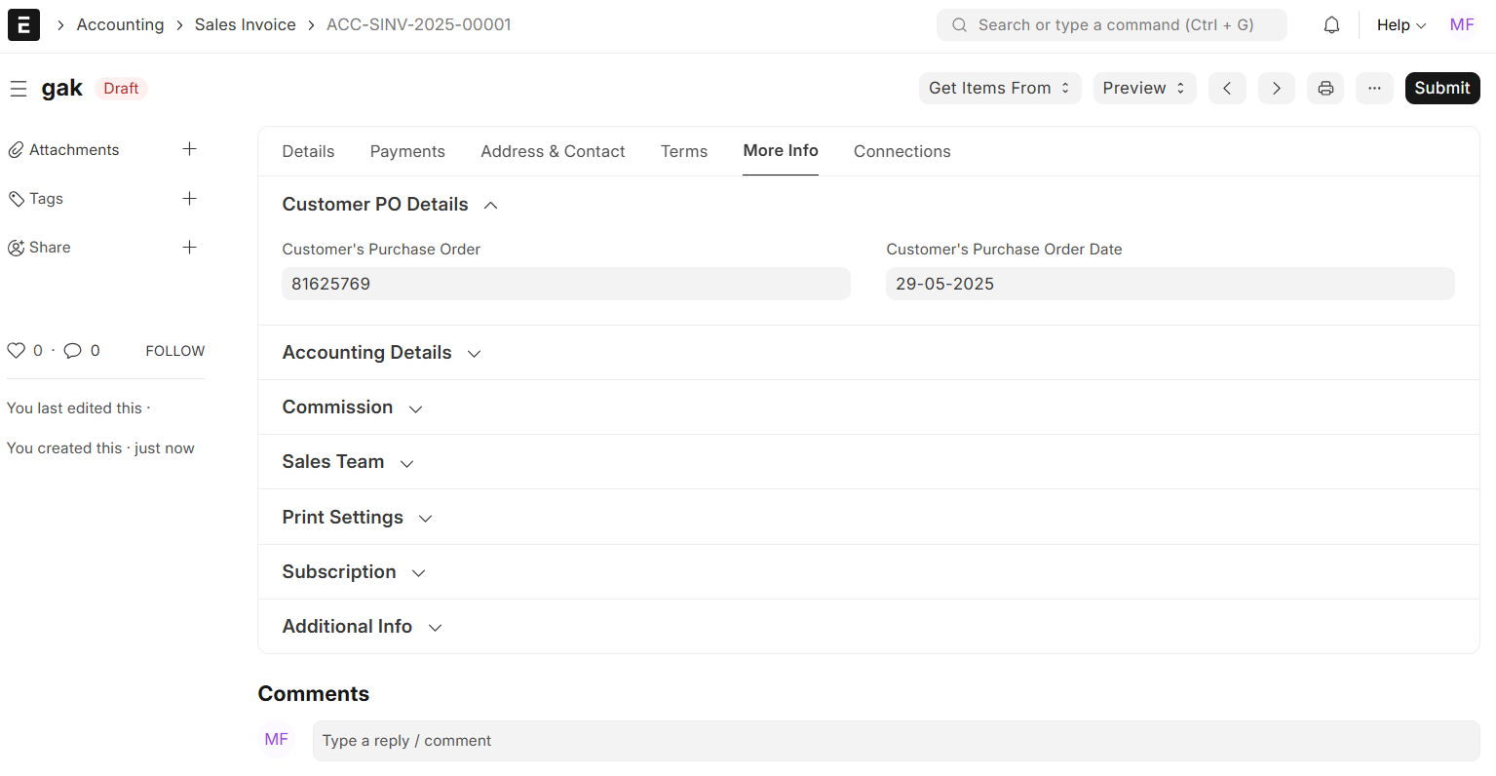Click the ERPNext home logo icon
1496x776 pixels.
(23, 24)
